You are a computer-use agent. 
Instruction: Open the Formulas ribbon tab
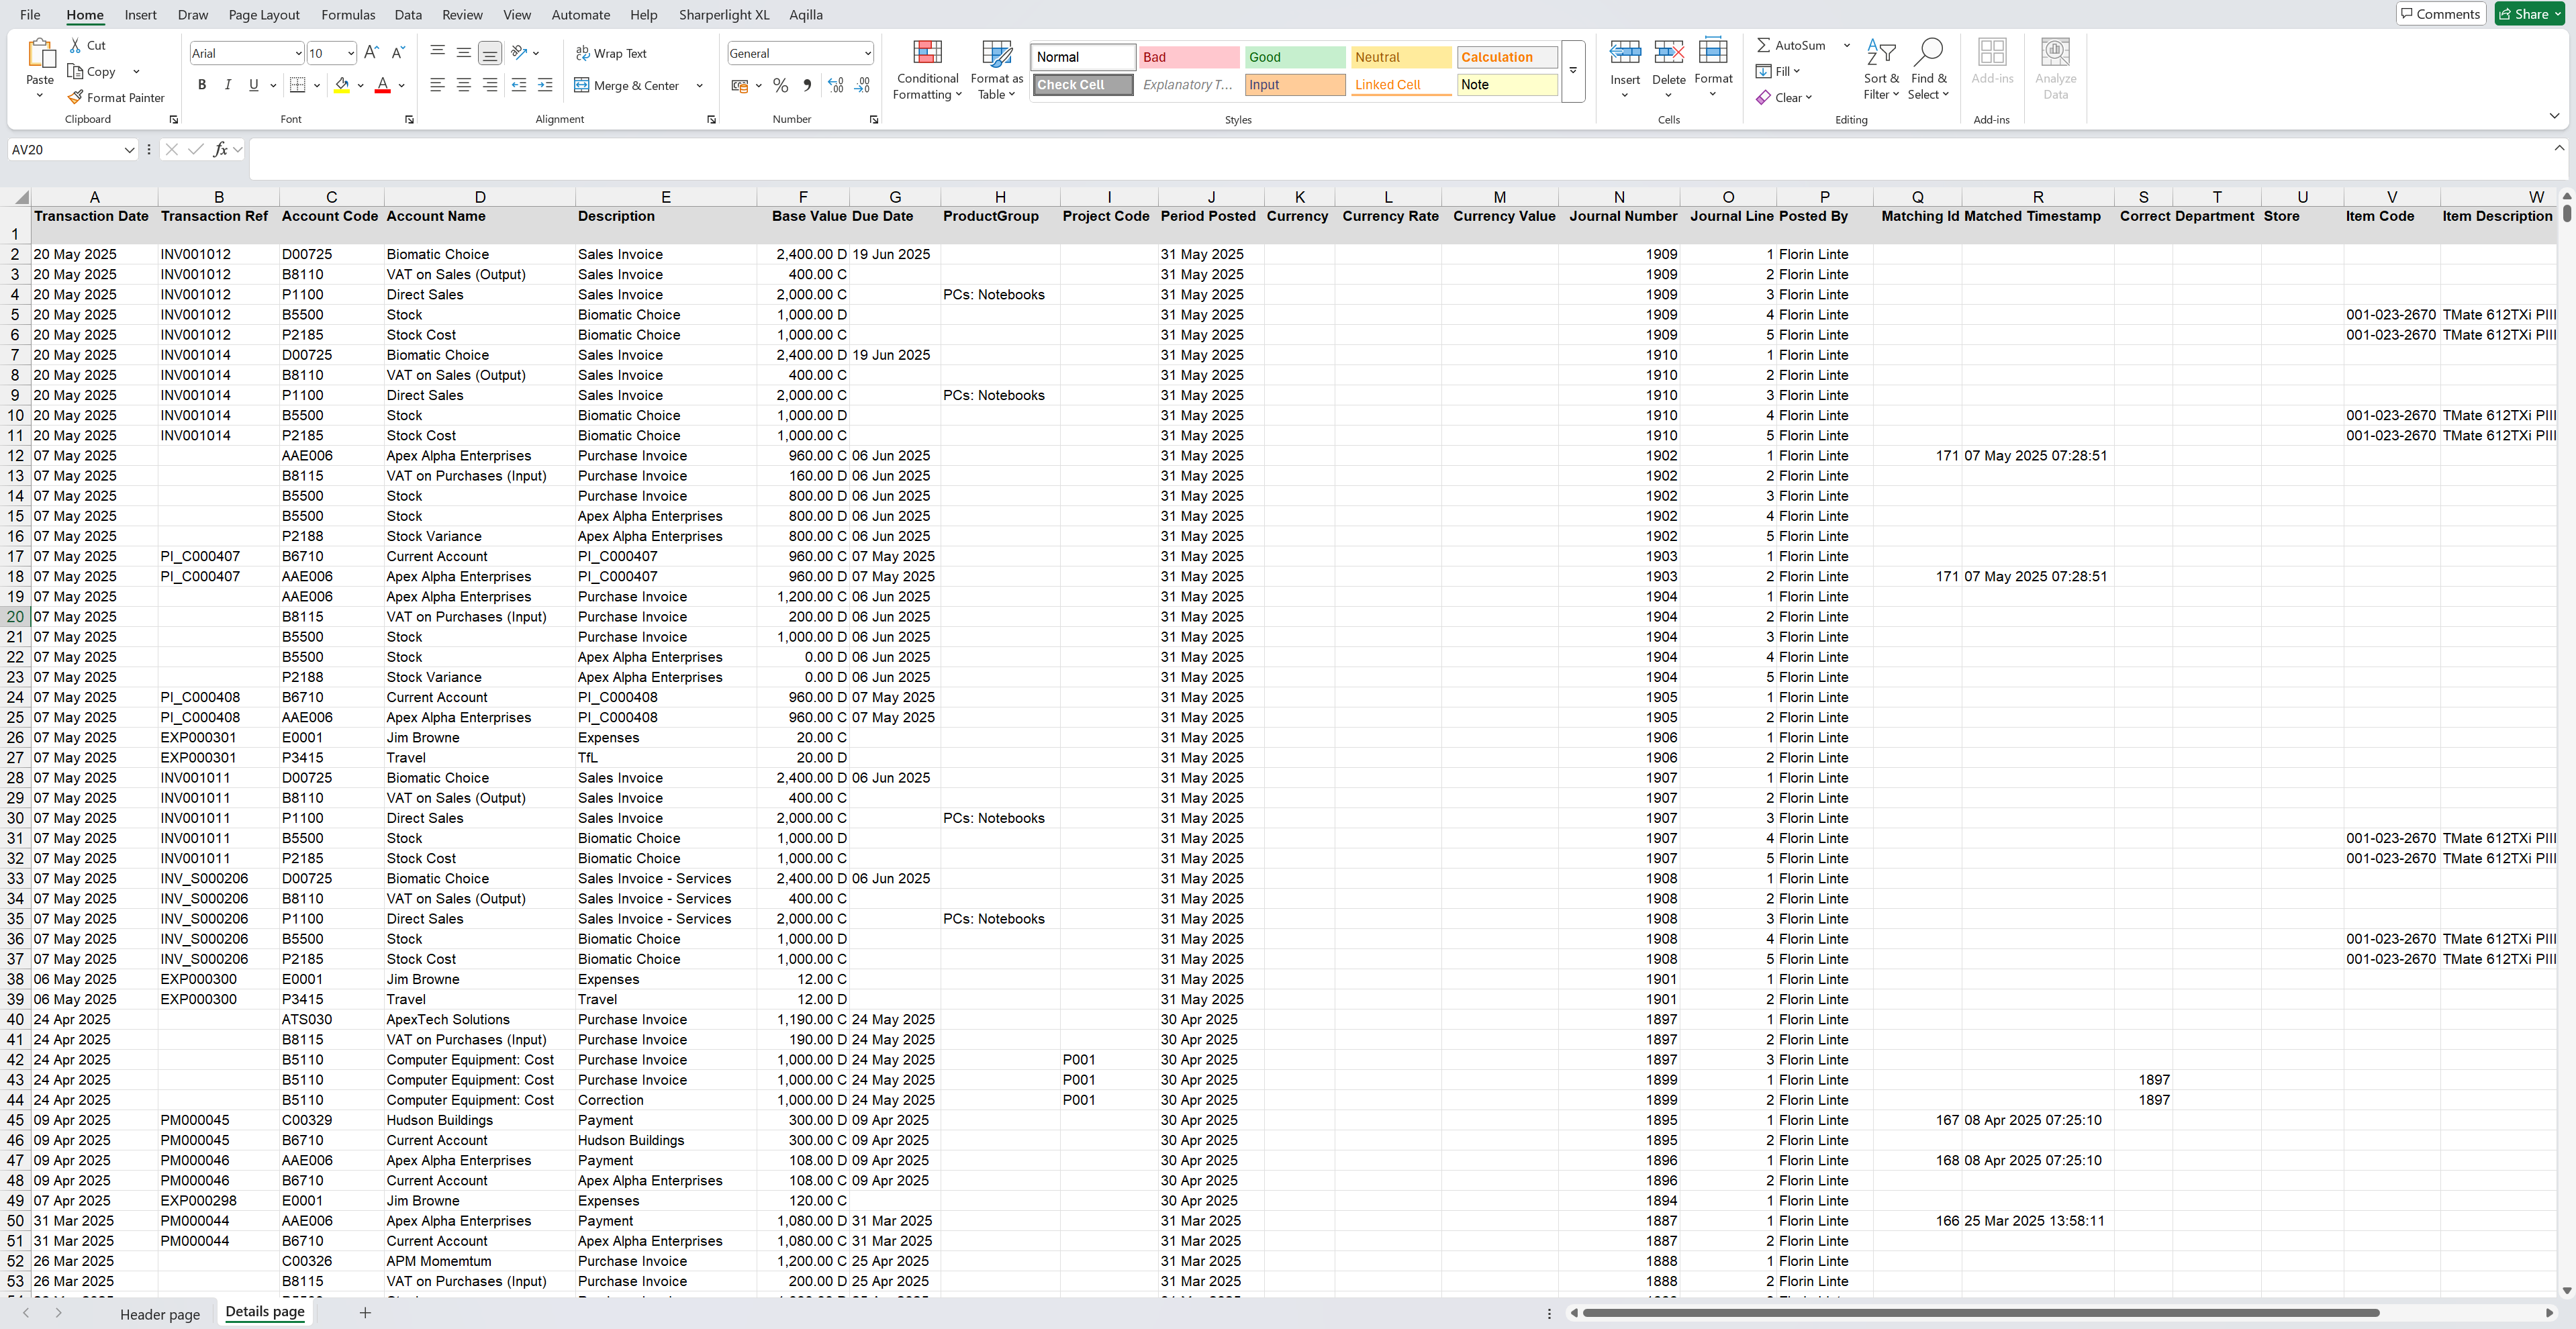(348, 15)
